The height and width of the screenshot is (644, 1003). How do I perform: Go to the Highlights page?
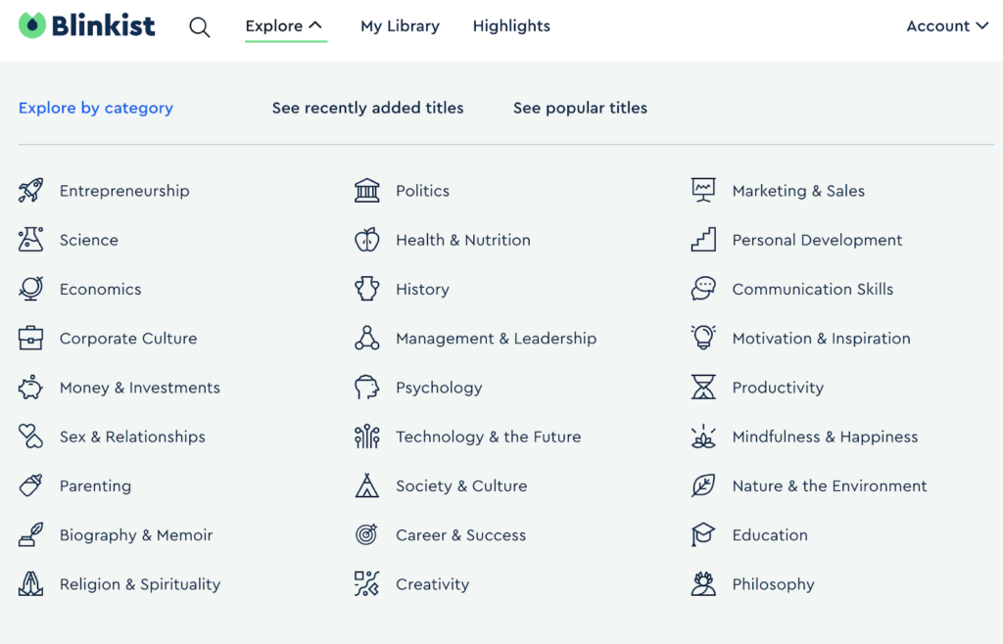(x=511, y=26)
